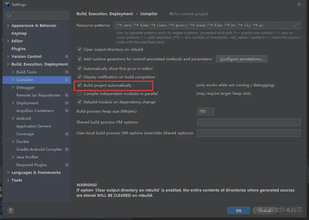Image resolution: width=309 pixels, height=220 pixels.
Task: Enable Compile independent modules in parallel
Action: tap(80, 93)
